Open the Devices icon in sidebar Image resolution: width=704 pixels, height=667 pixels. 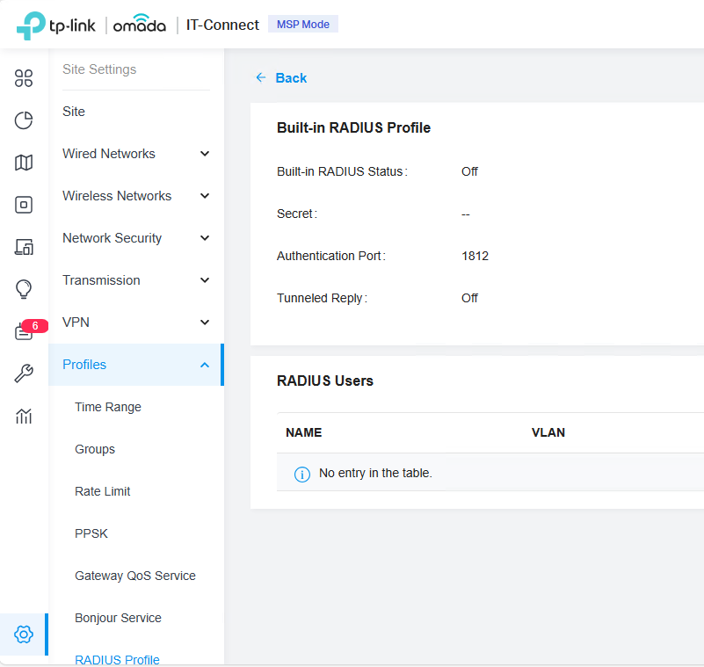(x=24, y=205)
